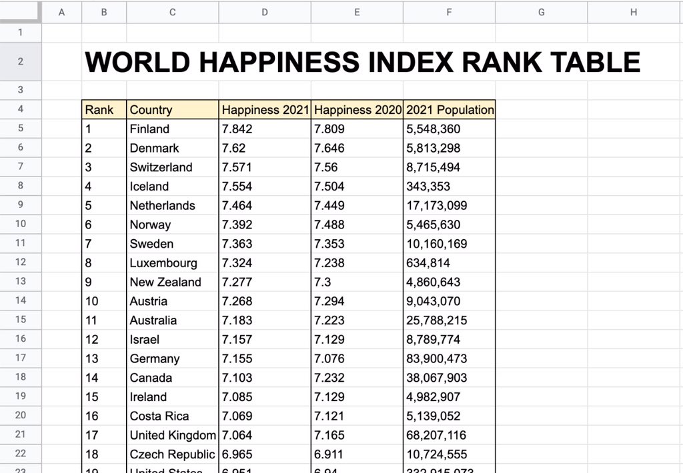683x473 pixels.
Task: Click rank cell 10 for Austria
Action: [x=104, y=301]
